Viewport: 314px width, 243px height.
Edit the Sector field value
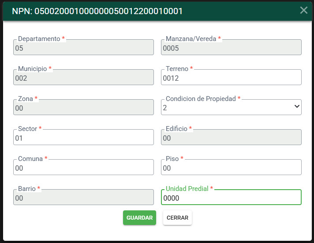(x=83, y=137)
